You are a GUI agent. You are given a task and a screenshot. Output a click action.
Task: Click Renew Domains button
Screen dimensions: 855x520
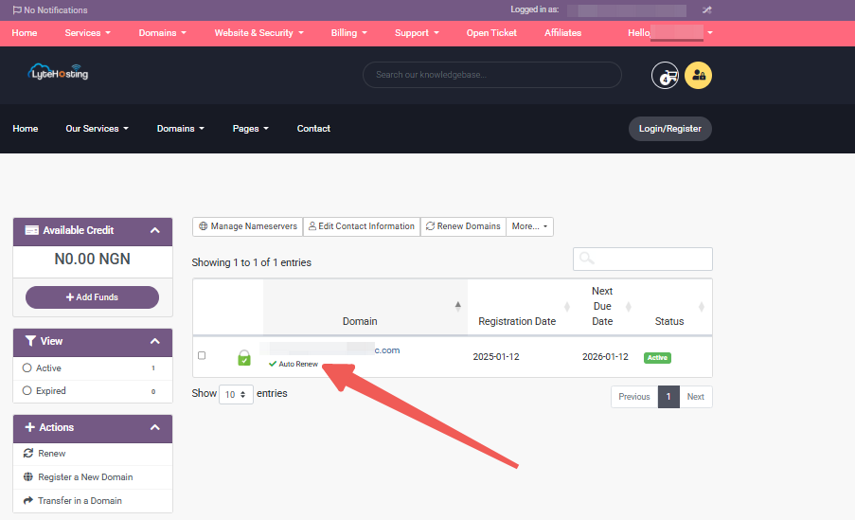coord(463,226)
